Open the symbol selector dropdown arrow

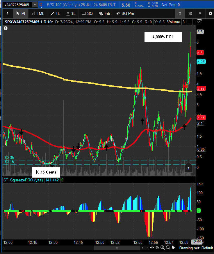pyautogui.click(x=35, y=5)
